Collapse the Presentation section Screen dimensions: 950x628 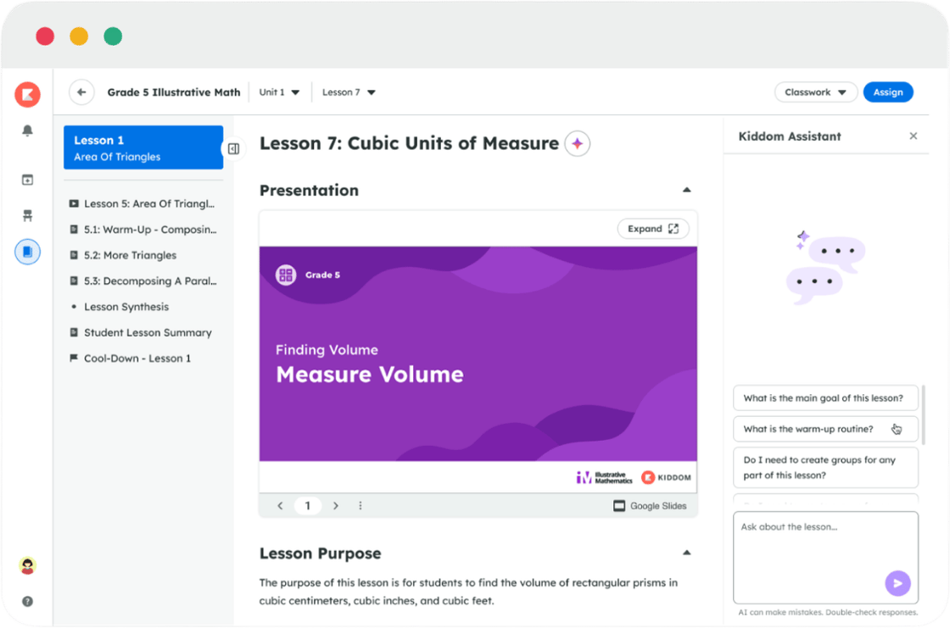point(686,190)
